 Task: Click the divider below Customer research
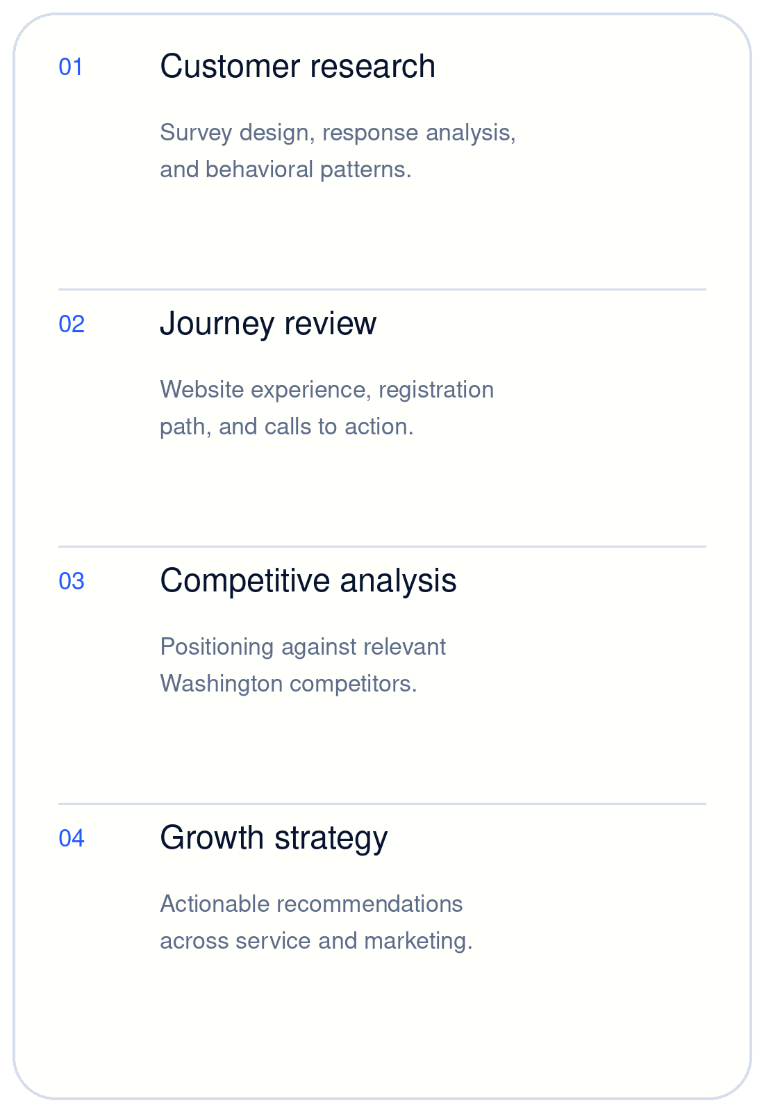pos(382,289)
